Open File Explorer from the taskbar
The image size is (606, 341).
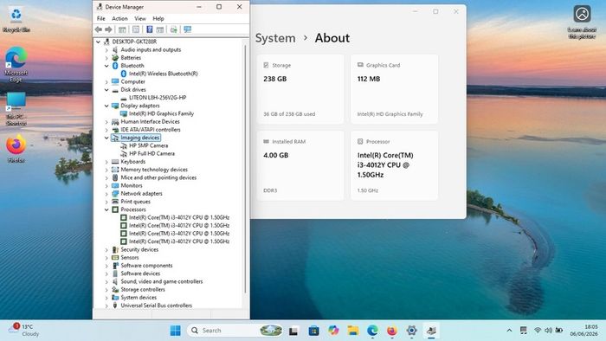point(353,331)
